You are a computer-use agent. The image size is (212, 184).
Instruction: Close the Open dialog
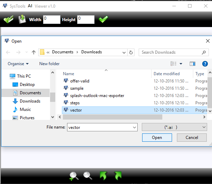click(x=208, y=41)
